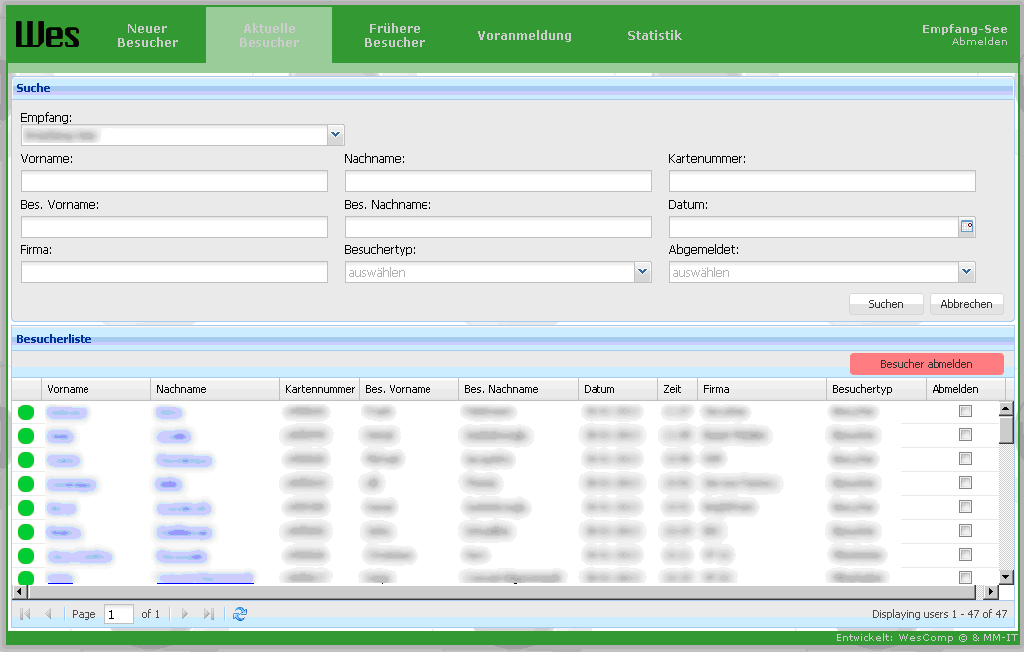Screen dimensions: 1024x652
Task: Focus the Nachname search field
Action: (x=498, y=181)
